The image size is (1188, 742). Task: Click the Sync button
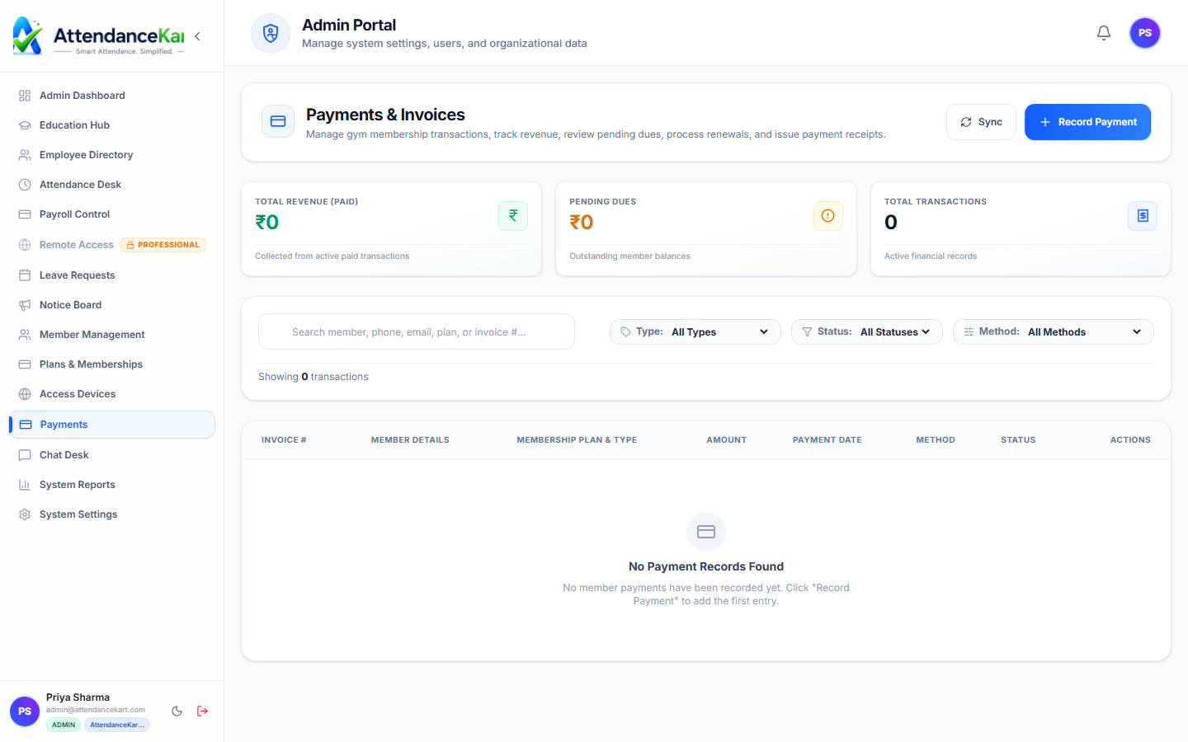(x=981, y=122)
